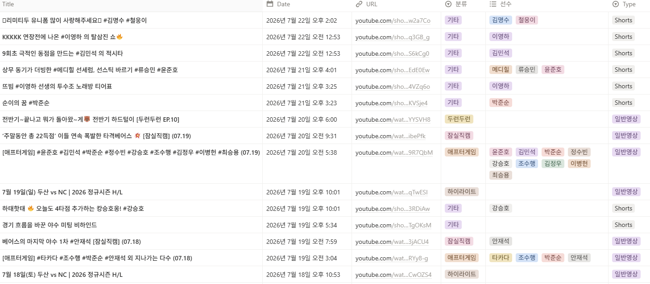The height and width of the screenshot is (284, 650).
Task: Open YouTube link ending S6kCg0
Action: click(x=393, y=54)
